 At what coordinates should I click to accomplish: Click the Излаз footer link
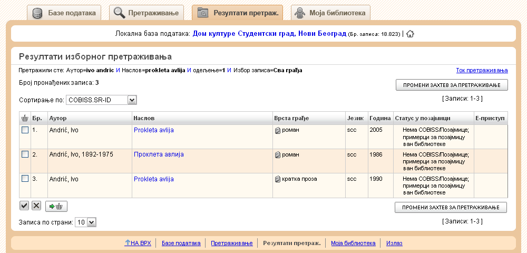pyautogui.click(x=394, y=243)
